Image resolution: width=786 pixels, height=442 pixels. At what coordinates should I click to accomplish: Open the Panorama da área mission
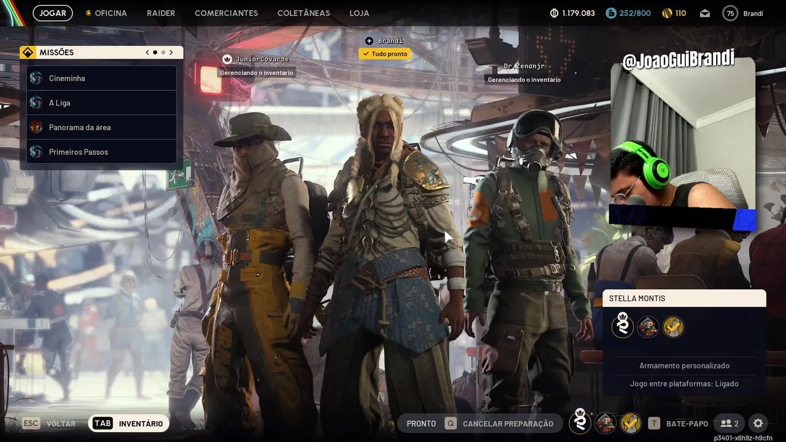coord(101,127)
